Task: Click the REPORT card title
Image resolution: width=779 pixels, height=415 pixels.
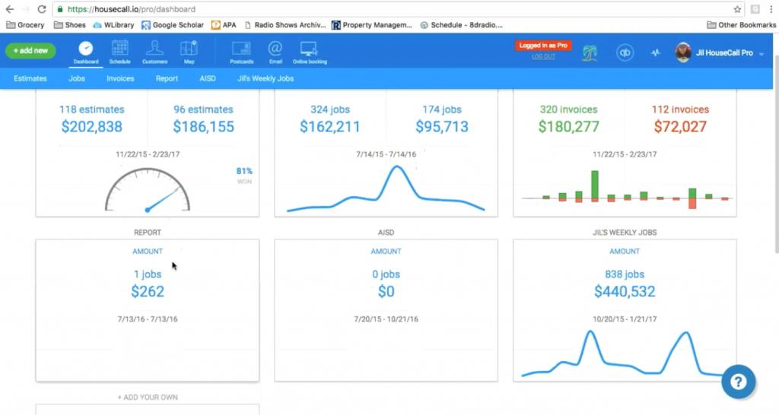Action: [148, 233]
